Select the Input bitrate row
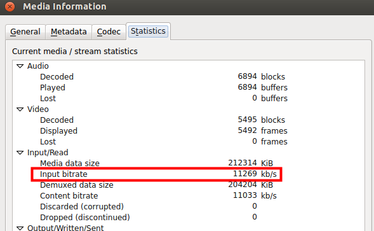 (x=189, y=174)
